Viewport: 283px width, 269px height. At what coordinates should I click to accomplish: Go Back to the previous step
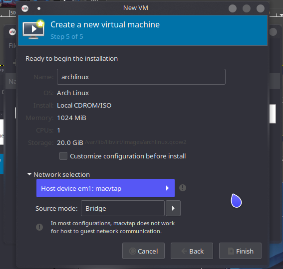pos(192,251)
